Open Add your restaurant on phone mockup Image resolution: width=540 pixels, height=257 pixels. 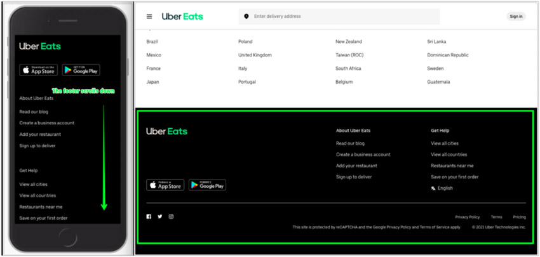point(40,135)
